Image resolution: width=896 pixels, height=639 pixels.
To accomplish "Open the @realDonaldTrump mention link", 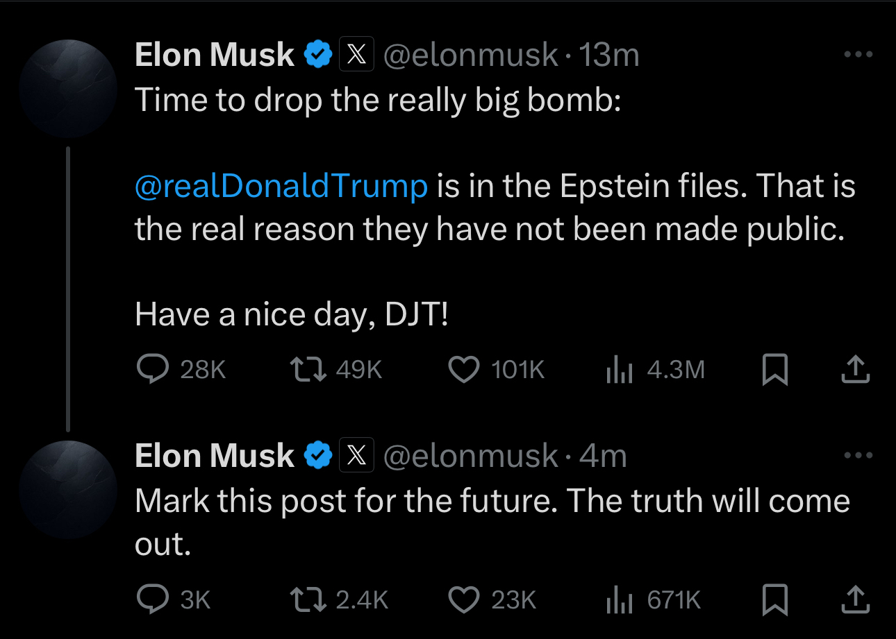I will click(281, 185).
